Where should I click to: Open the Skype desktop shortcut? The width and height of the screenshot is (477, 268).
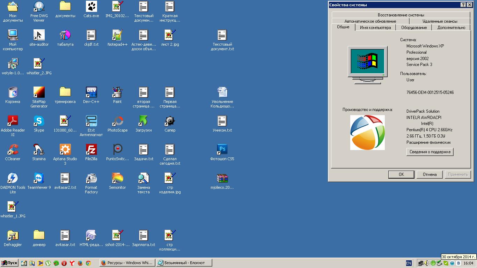39,124
